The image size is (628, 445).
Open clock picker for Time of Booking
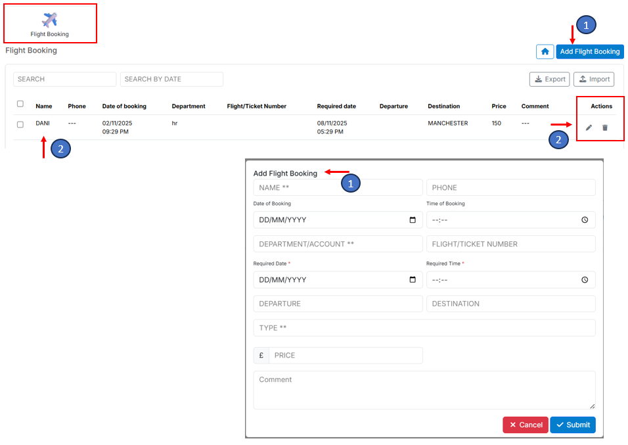click(x=585, y=220)
